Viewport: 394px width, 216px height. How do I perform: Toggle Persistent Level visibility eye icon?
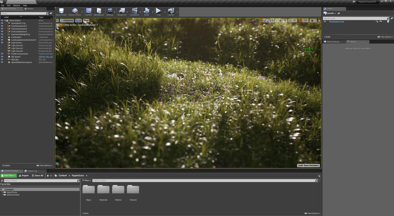click(325, 22)
